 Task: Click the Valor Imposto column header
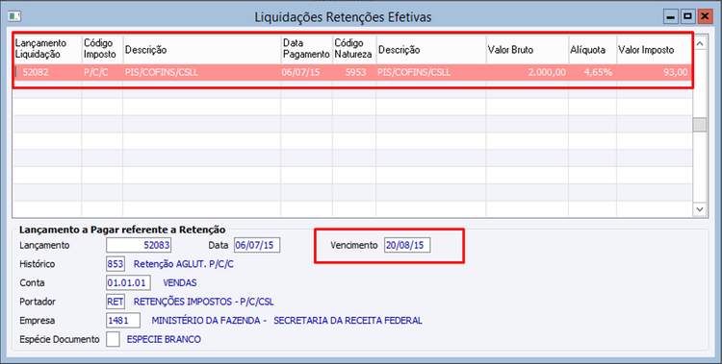click(654, 49)
